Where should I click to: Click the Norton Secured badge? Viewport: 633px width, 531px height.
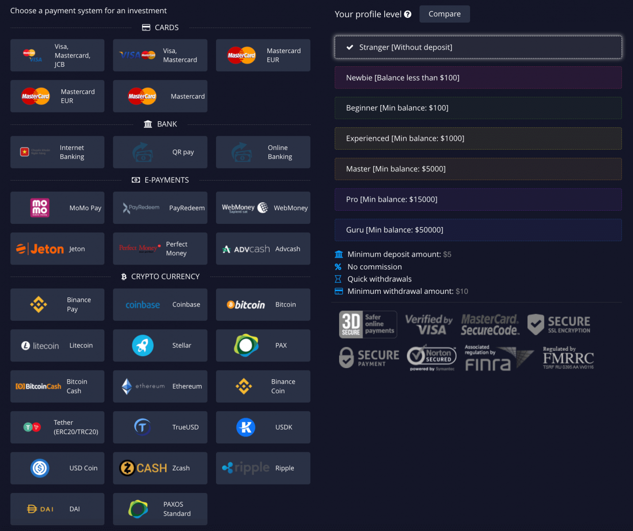coord(432,358)
